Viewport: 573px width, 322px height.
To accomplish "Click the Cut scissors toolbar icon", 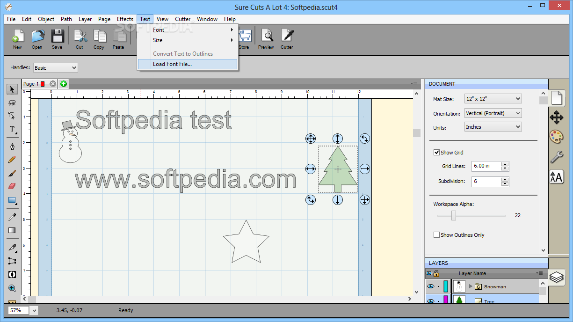I will click(x=80, y=38).
